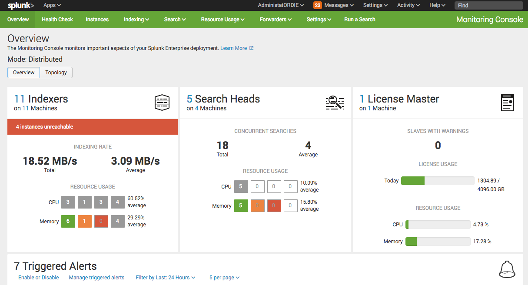528x285 pixels.
Task: Select the Overview toggle button
Action: [x=23, y=72]
